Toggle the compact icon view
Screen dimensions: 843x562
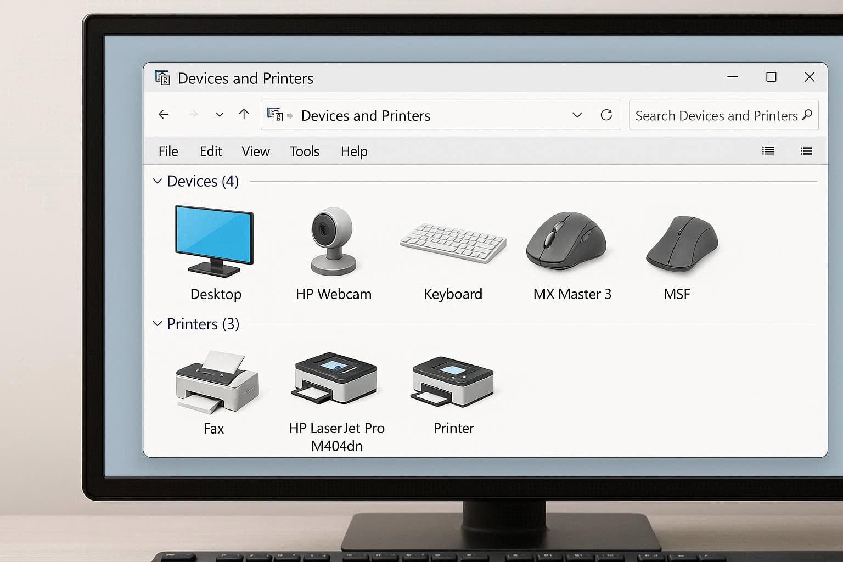point(806,151)
